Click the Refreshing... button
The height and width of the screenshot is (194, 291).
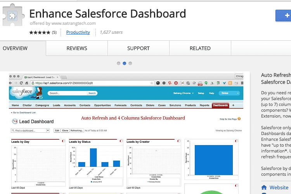click(77, 130)
